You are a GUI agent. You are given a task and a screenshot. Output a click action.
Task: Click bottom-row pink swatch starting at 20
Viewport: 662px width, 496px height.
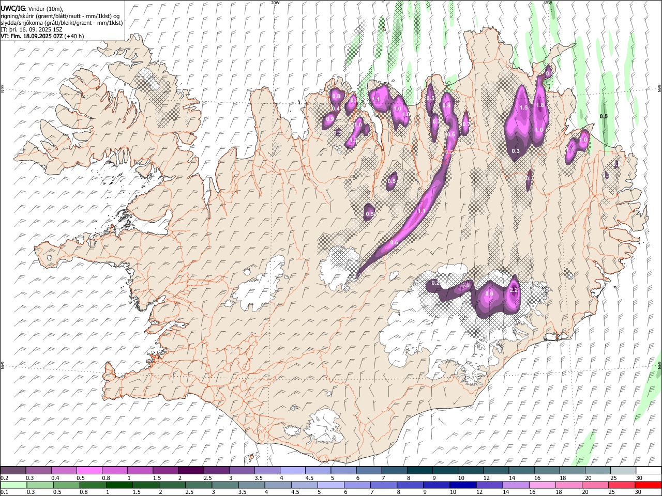(595, 485)
